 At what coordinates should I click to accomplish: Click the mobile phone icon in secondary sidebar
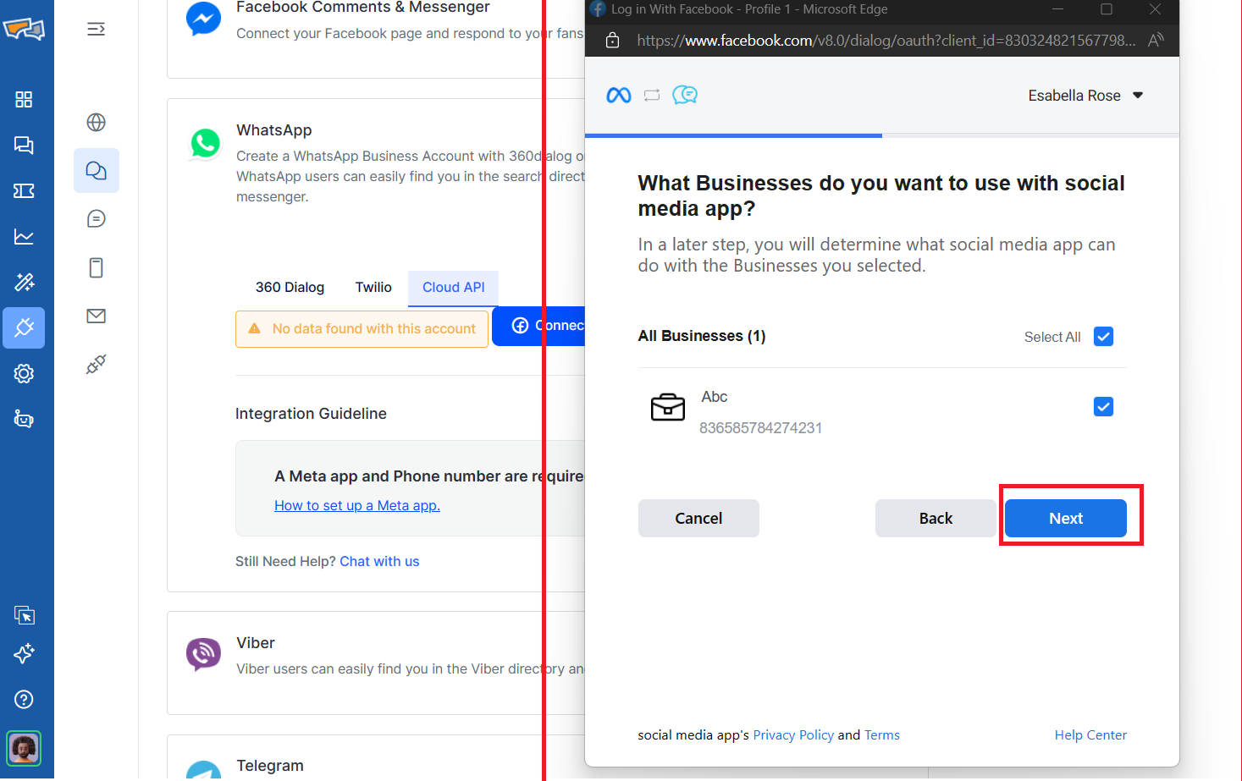(x=97, y=268)
